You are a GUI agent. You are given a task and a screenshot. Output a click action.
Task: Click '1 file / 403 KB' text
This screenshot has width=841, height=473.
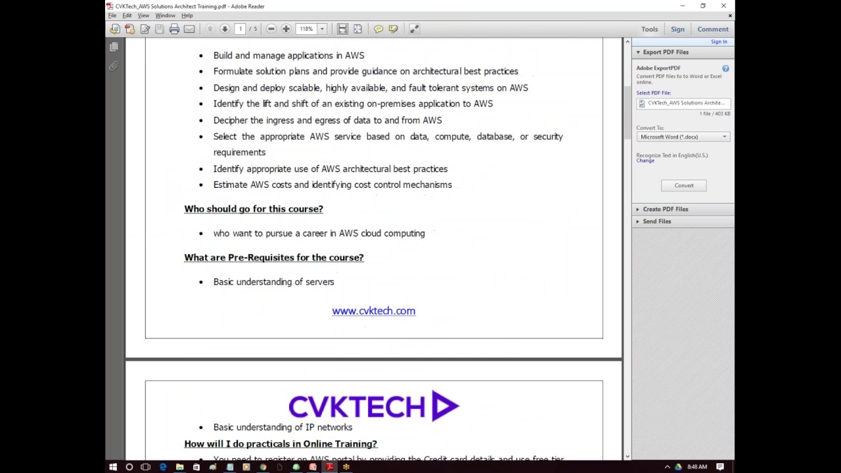click(x=714, y=114)
